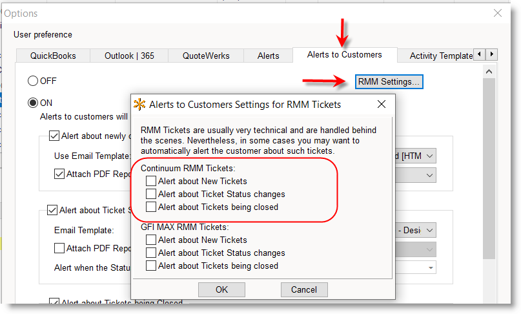
Task: Enable Continuum Alert about New Tickets
Action: click(x=151, y=181)
